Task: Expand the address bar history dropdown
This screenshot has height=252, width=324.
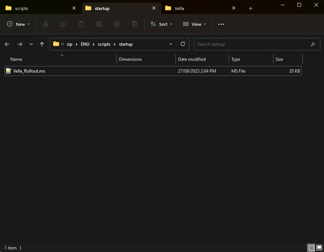Action: coord(171,44)
